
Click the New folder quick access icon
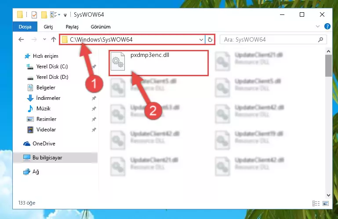(x=44, y=14)
